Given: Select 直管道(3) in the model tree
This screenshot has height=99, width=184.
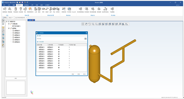Looking at the screenshot, I should 17,35.
